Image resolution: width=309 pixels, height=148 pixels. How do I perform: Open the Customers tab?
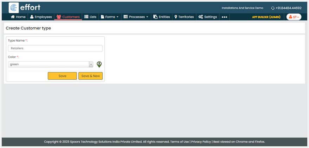68,17
